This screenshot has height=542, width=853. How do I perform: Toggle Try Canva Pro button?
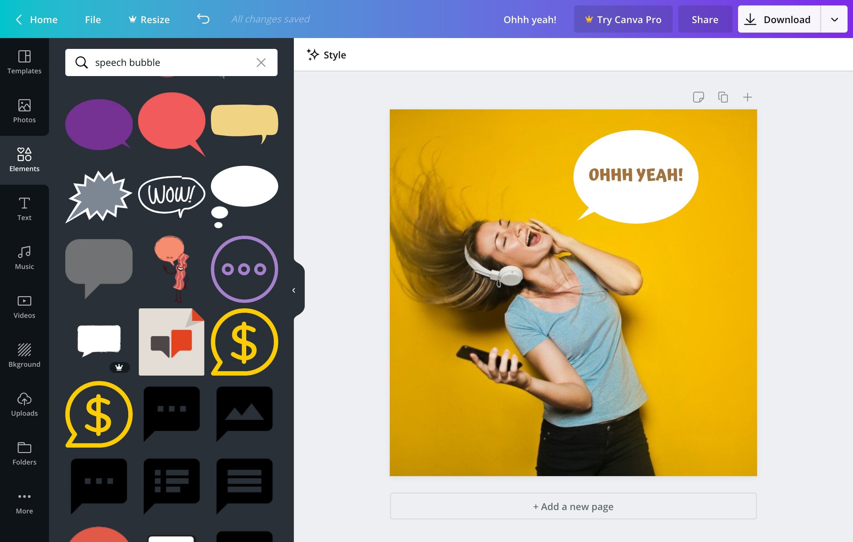coord(623,19)
